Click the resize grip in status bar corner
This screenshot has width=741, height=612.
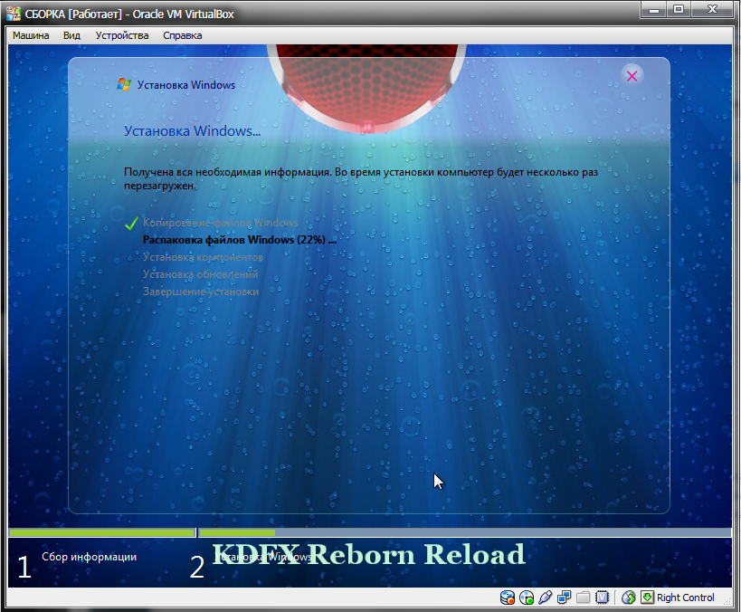tap(727, 602)
